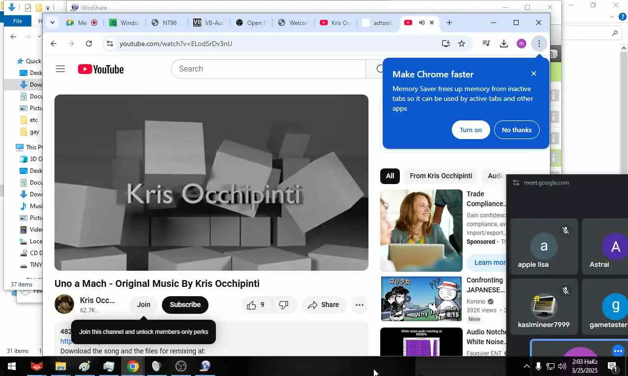The height and width of the screenshot is (376, 628).
Task: Join the Kris Occhipinti channel
Action: pos(144,305)
